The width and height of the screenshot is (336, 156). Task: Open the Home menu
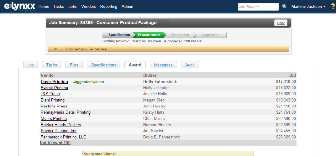point(44,7)
